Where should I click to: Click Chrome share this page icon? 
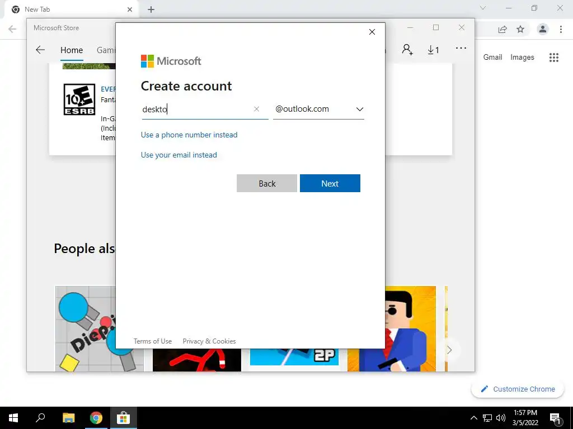(502, 30)
